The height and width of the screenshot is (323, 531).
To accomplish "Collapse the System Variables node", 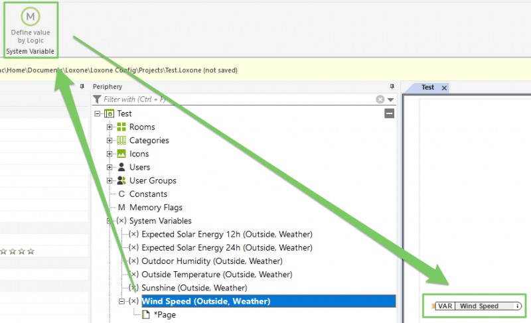I will (x=110, y=221).
